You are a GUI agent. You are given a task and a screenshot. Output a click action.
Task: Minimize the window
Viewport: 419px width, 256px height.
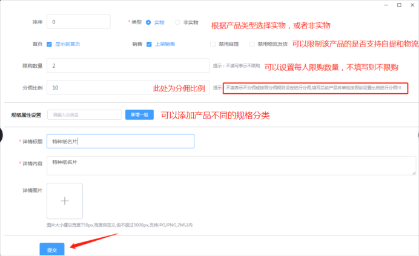click(383, 5)
